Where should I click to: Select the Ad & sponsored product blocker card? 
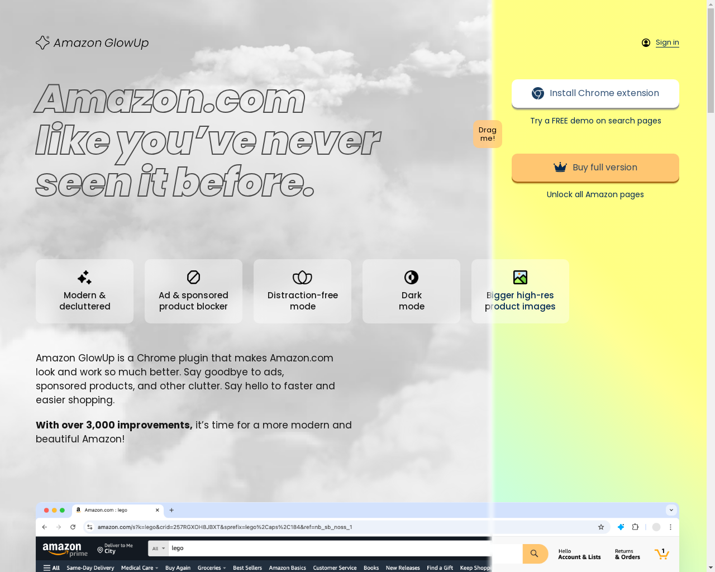193,291
